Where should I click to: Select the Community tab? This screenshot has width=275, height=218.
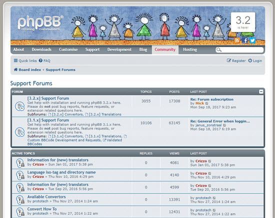165,49
